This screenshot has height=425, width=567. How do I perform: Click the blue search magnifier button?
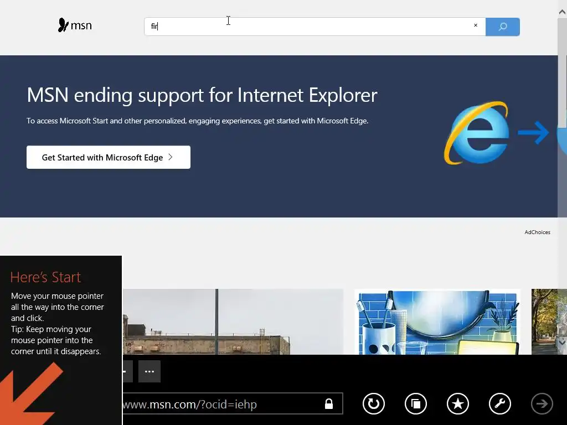[502, 27]
